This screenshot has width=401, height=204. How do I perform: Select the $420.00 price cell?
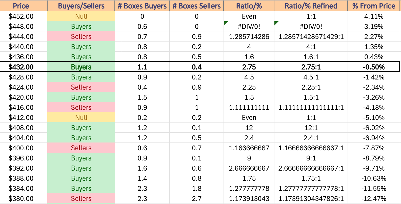pos(24,97)
